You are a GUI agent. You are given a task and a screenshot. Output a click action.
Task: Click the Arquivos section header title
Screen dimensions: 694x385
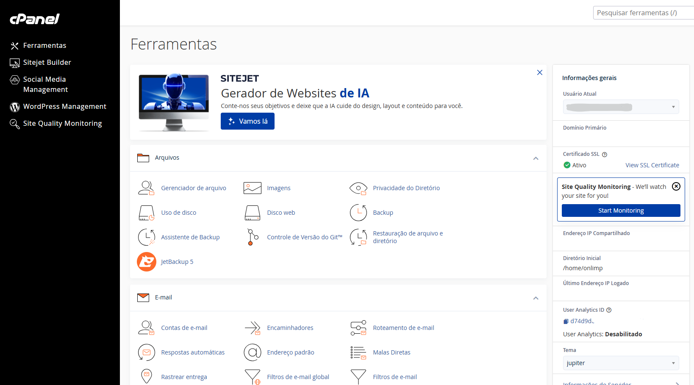[167, 158]
